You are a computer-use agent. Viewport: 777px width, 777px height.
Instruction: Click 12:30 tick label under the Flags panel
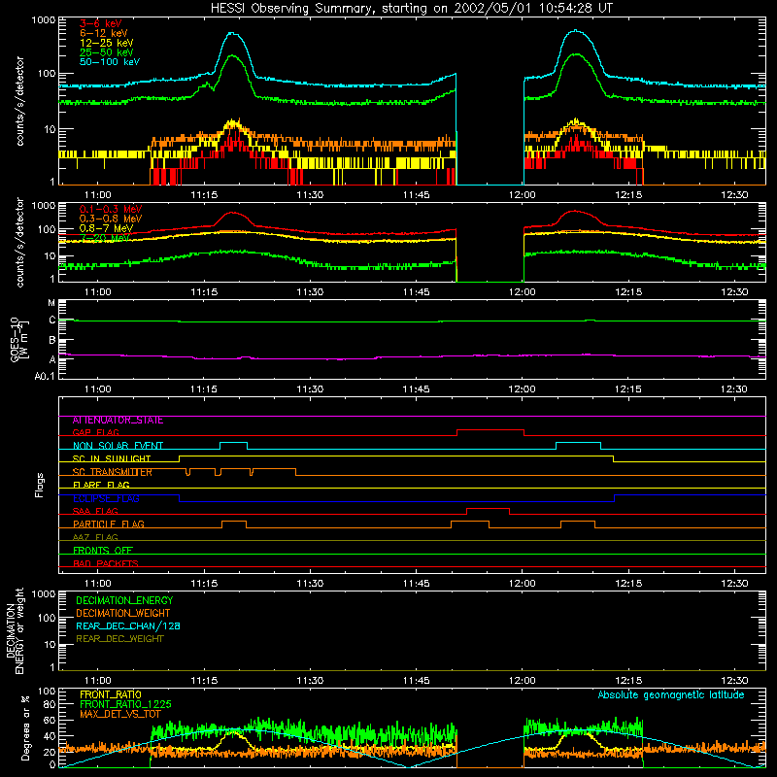pos(734,584)
